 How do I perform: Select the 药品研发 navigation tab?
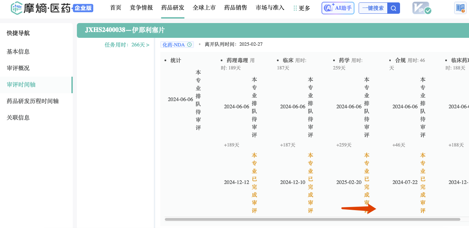coord(173,8)
